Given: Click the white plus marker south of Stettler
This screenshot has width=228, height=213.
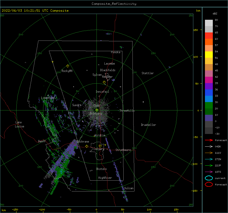Looking at the screenshot, I should [x=143, y=102].
